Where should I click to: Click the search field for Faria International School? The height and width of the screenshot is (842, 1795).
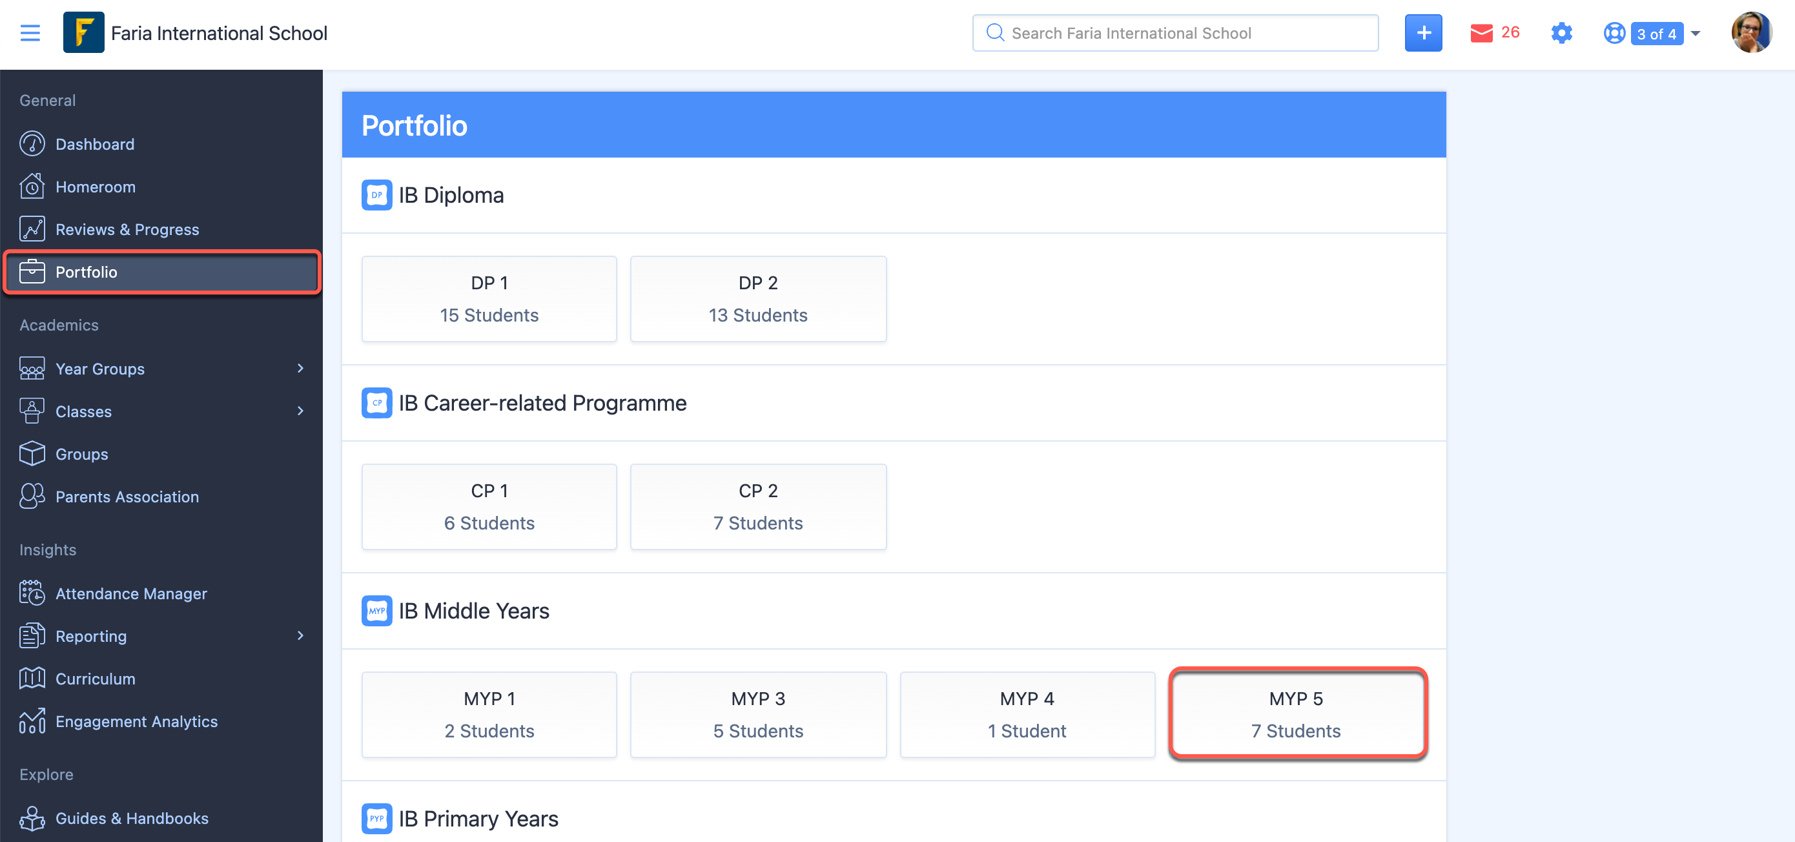(1175, 33)
